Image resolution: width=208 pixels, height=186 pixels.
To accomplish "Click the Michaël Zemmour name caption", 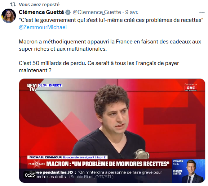I will 45,157.
